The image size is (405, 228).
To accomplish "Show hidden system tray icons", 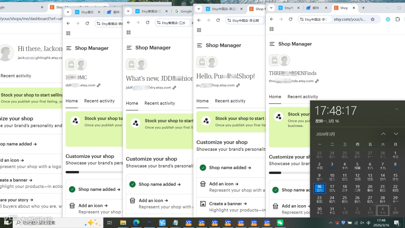I will 331,223.
